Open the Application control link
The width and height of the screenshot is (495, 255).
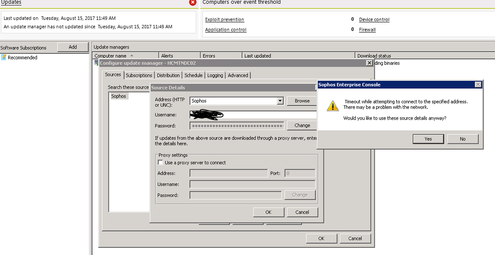pyautogui.click(x=226, y=30)
